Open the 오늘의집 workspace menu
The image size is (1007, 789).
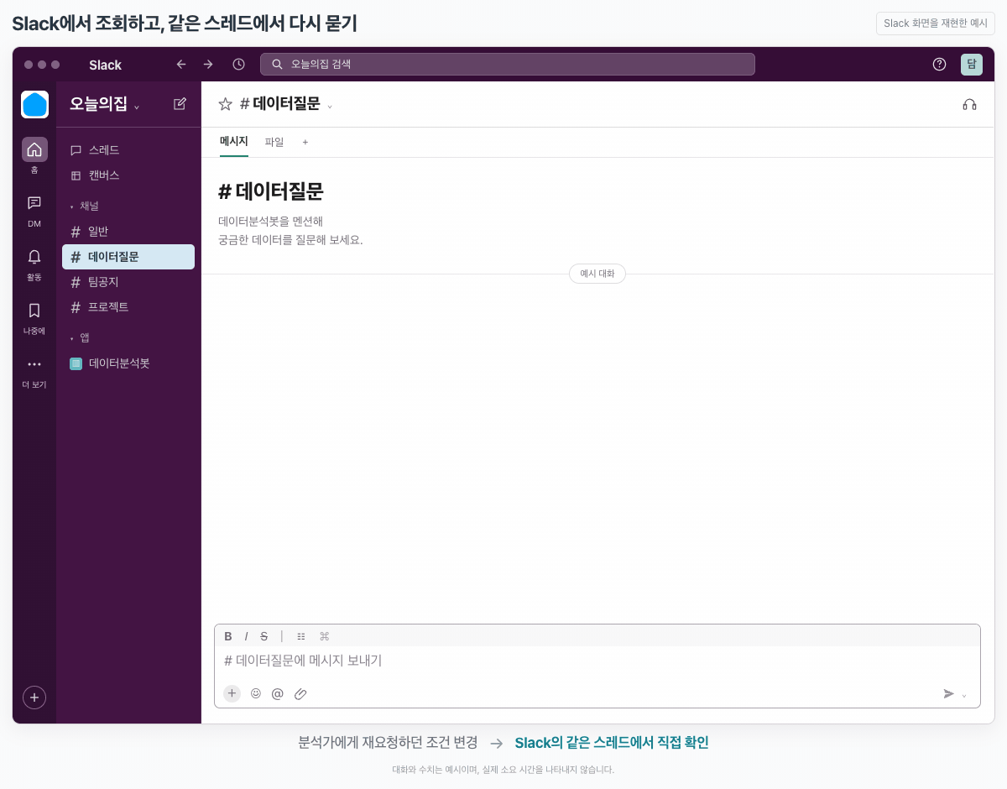coord(105,104)
